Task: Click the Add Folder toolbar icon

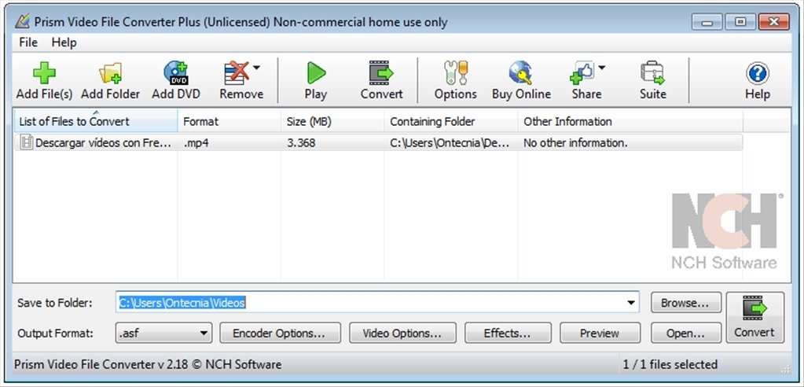Action: pyautogui.click(x=110, y=73)
